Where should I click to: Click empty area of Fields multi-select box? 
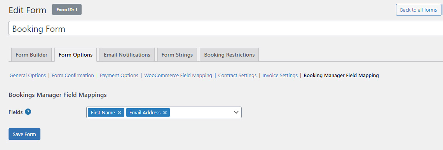[201, 112]
